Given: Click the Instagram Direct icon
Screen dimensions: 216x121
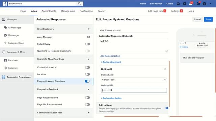Looking at the screenshot, I should [5, 43].
